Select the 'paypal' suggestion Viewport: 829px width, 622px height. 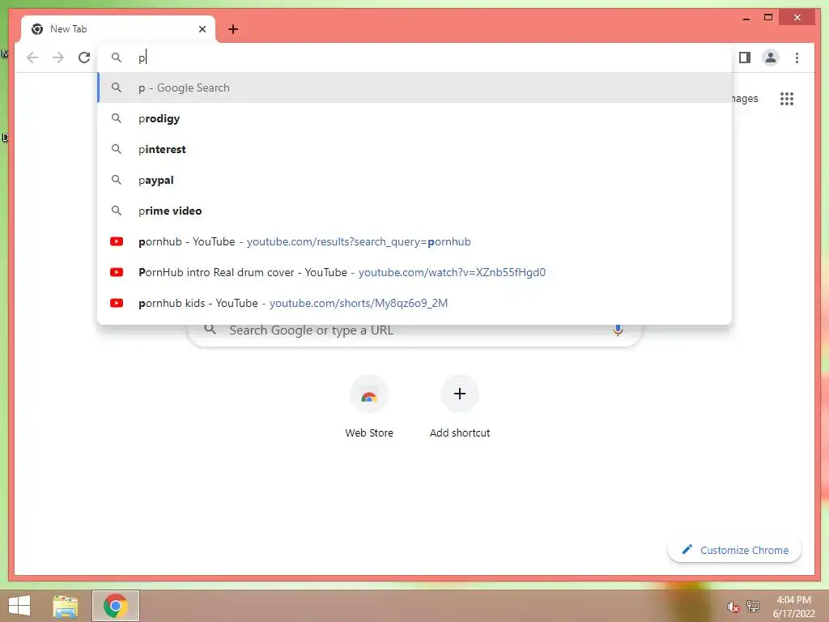414,180
